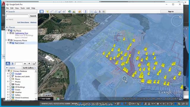This screenshot has width=190, height=107.
Task: Switch between Earth, Sky and planets
Action: 80,12
